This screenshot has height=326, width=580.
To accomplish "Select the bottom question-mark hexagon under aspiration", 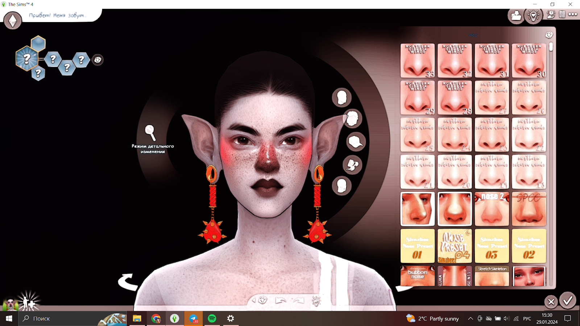I will click(38, 73).
